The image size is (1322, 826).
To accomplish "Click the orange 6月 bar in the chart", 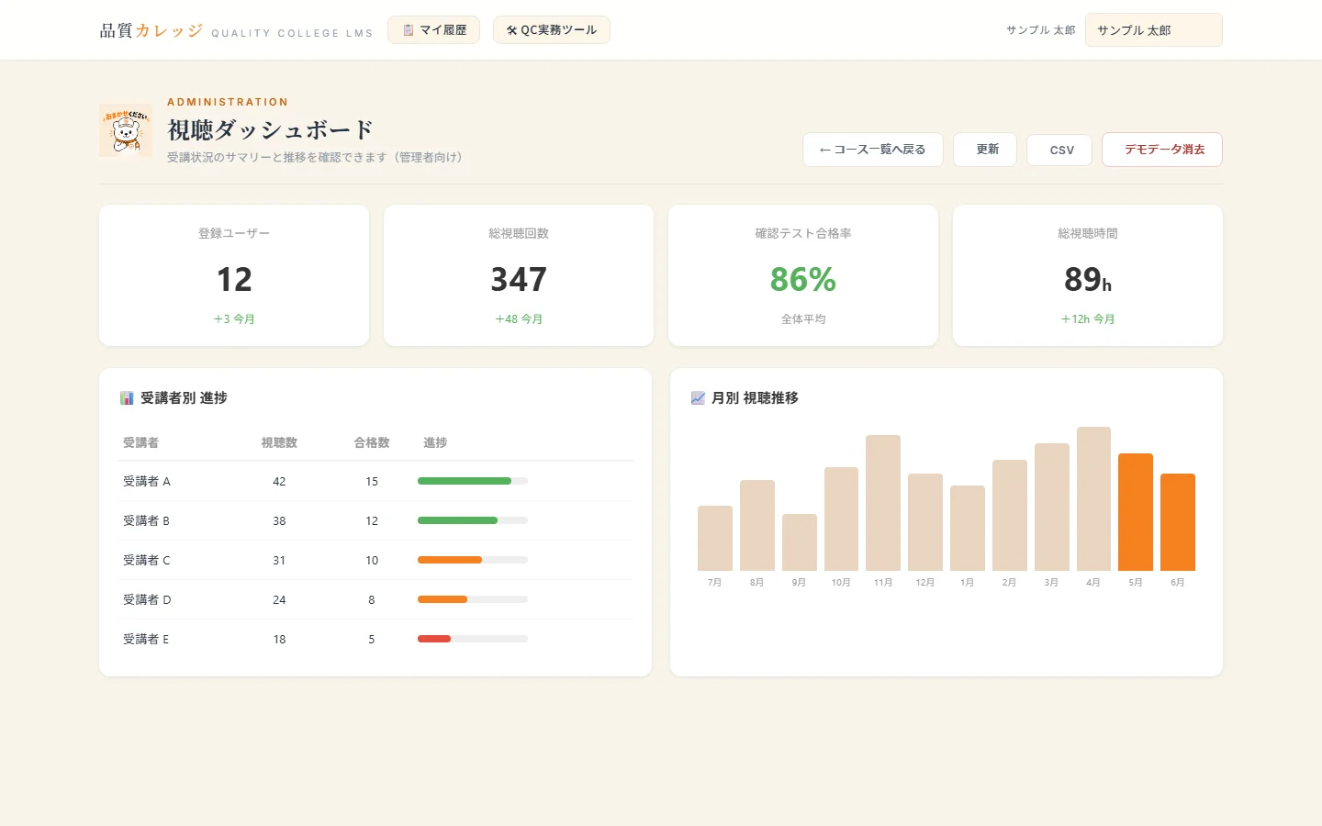I will coord(1178,522).
